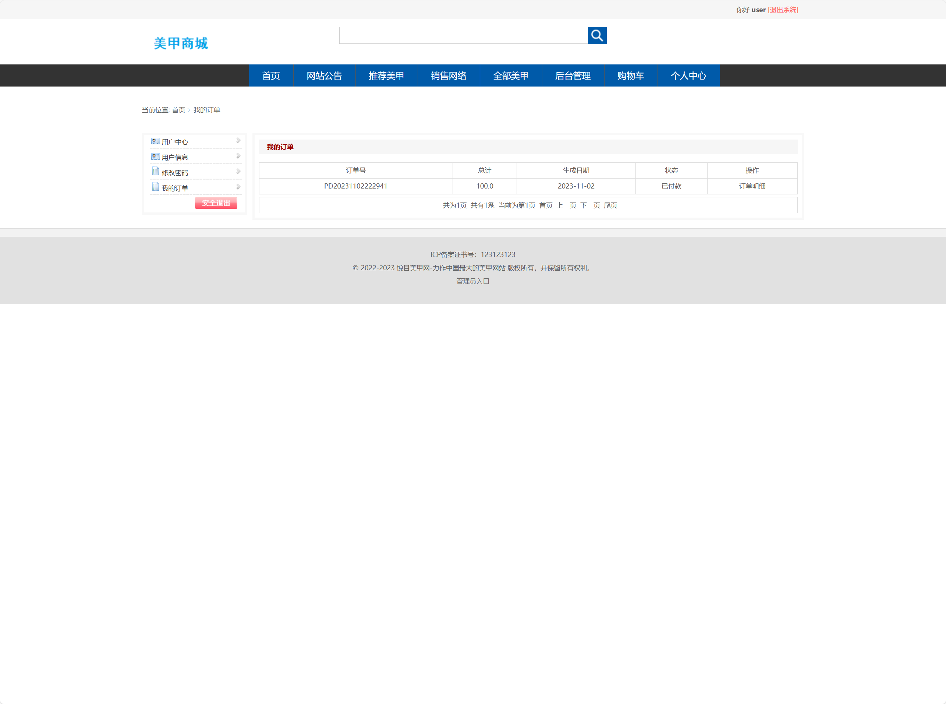Click the 我的订单 document icon
The height and width of the screenshot is (704, 946).
point(155,187)
